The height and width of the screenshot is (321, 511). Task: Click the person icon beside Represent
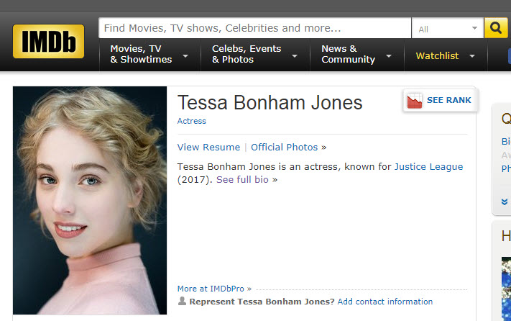[x=182, y=301]
